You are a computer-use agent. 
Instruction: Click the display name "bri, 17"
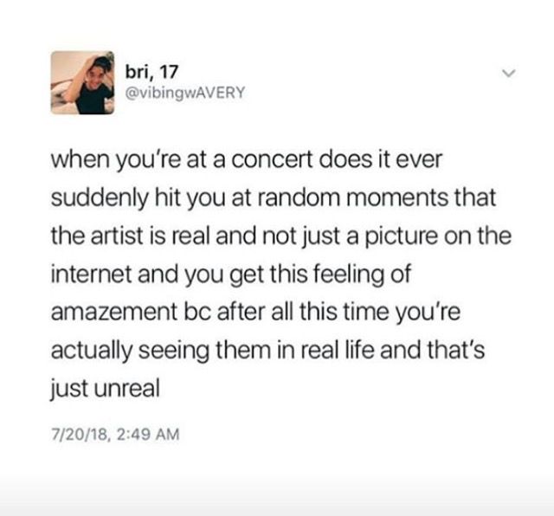pyautogui.click(x=152, y=73)
